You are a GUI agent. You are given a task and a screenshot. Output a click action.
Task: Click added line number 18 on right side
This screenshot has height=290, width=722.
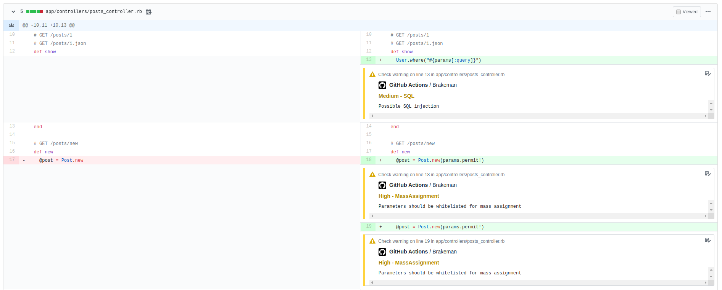369,160
